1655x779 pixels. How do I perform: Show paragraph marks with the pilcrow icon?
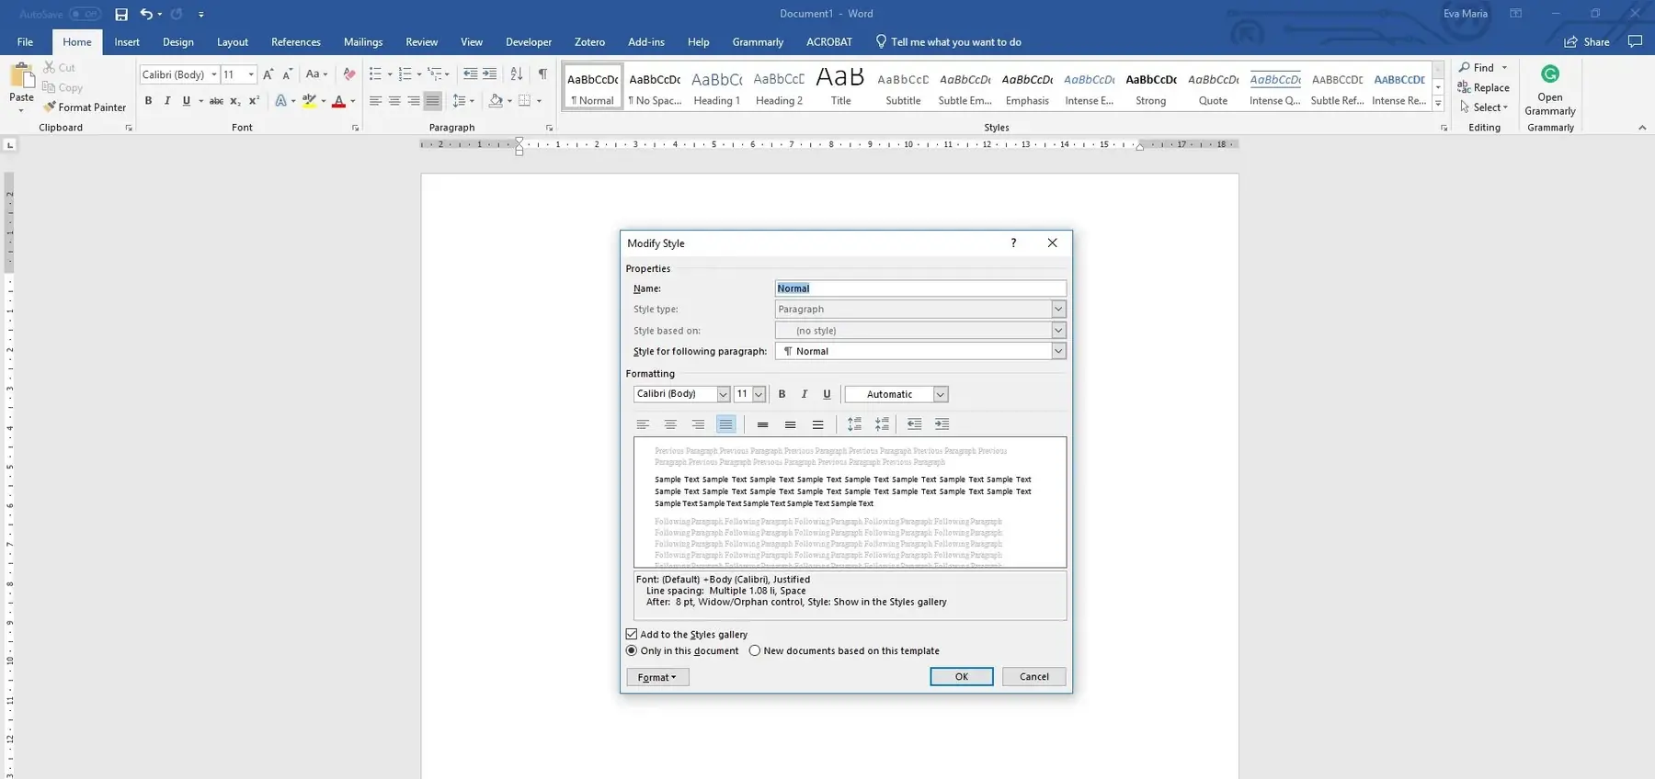542,74
